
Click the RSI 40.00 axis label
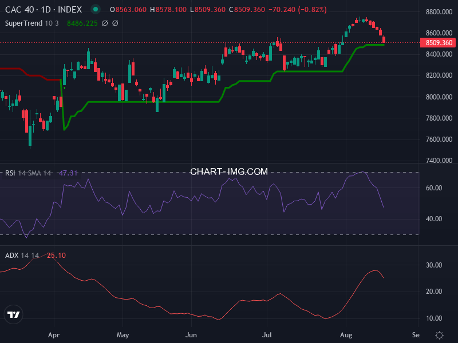pyautogui.click(x=434, y=219)
